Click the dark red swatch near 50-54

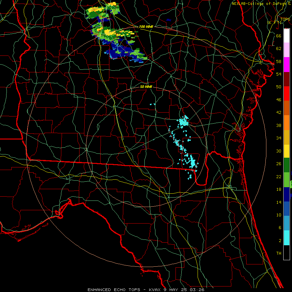[286, 79]
